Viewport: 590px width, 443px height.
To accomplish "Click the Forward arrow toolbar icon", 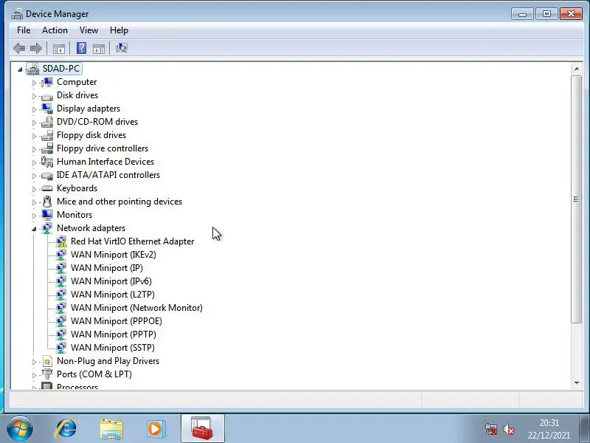I will [x=35, y=48].
